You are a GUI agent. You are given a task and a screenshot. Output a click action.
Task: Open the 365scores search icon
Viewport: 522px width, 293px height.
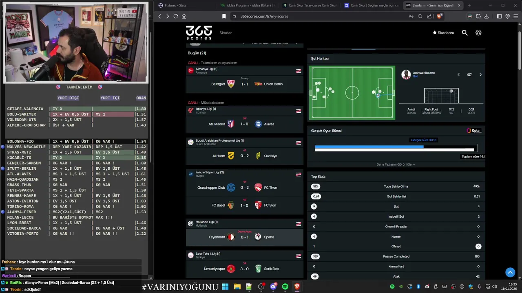[x=464, y=33]
